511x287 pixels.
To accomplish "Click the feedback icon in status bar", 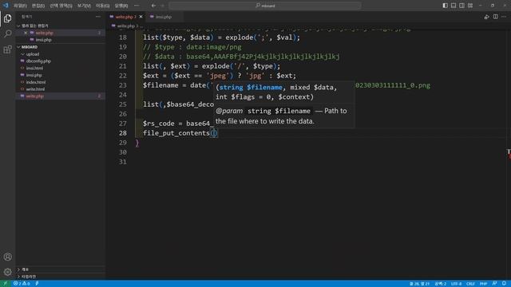I will click(x=495, y=284).
